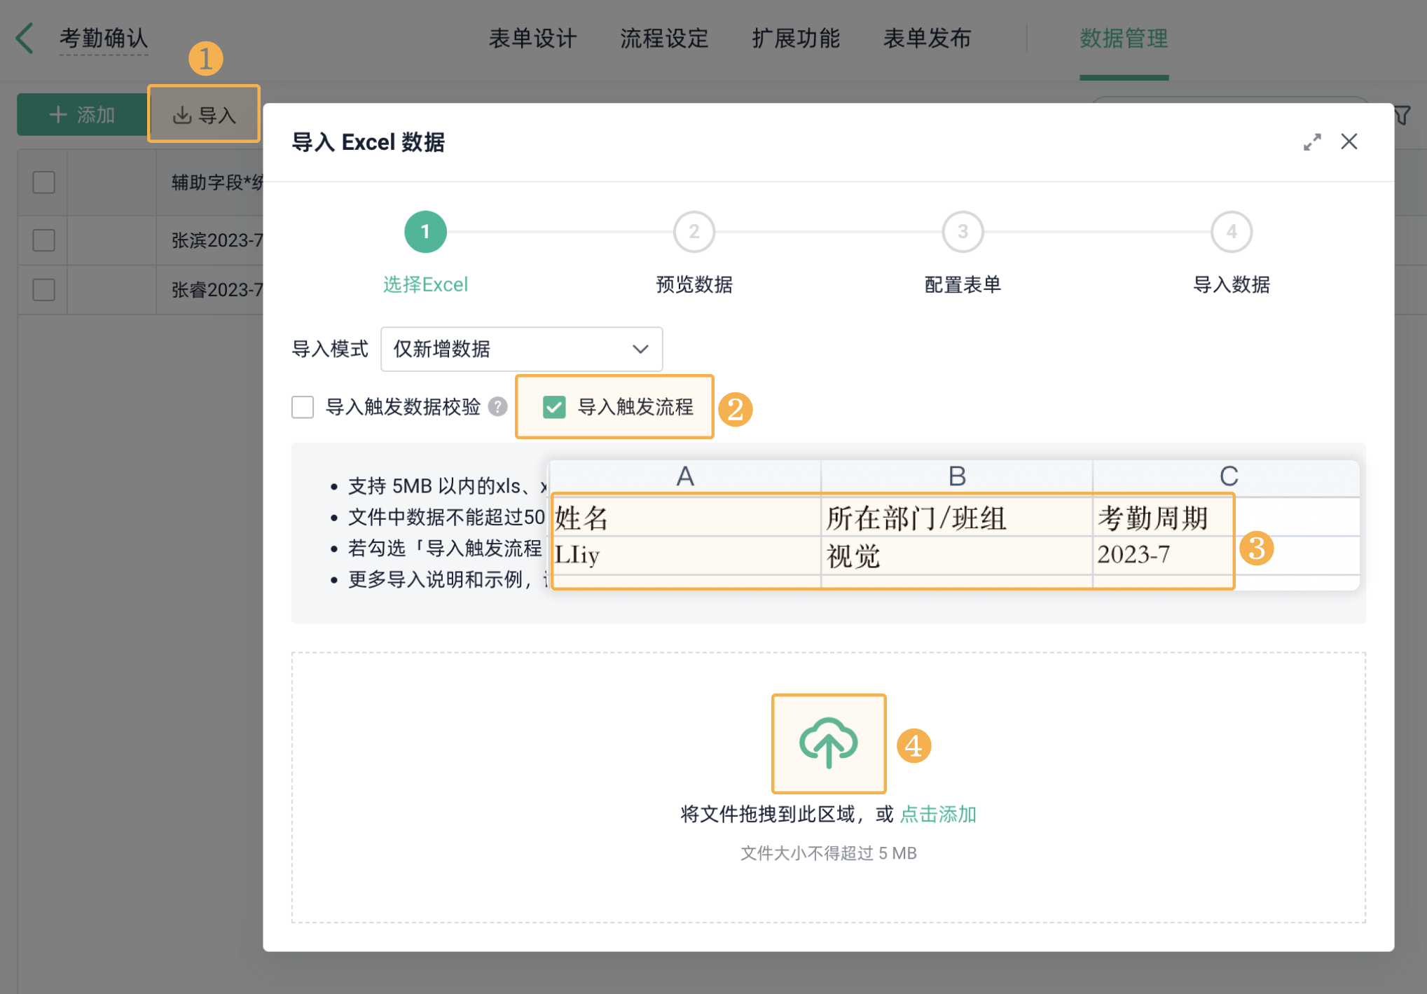The height and width of the screenshot is (994, 1427).
Task: Go back using the left arrow icon
Action: [25, 38]
